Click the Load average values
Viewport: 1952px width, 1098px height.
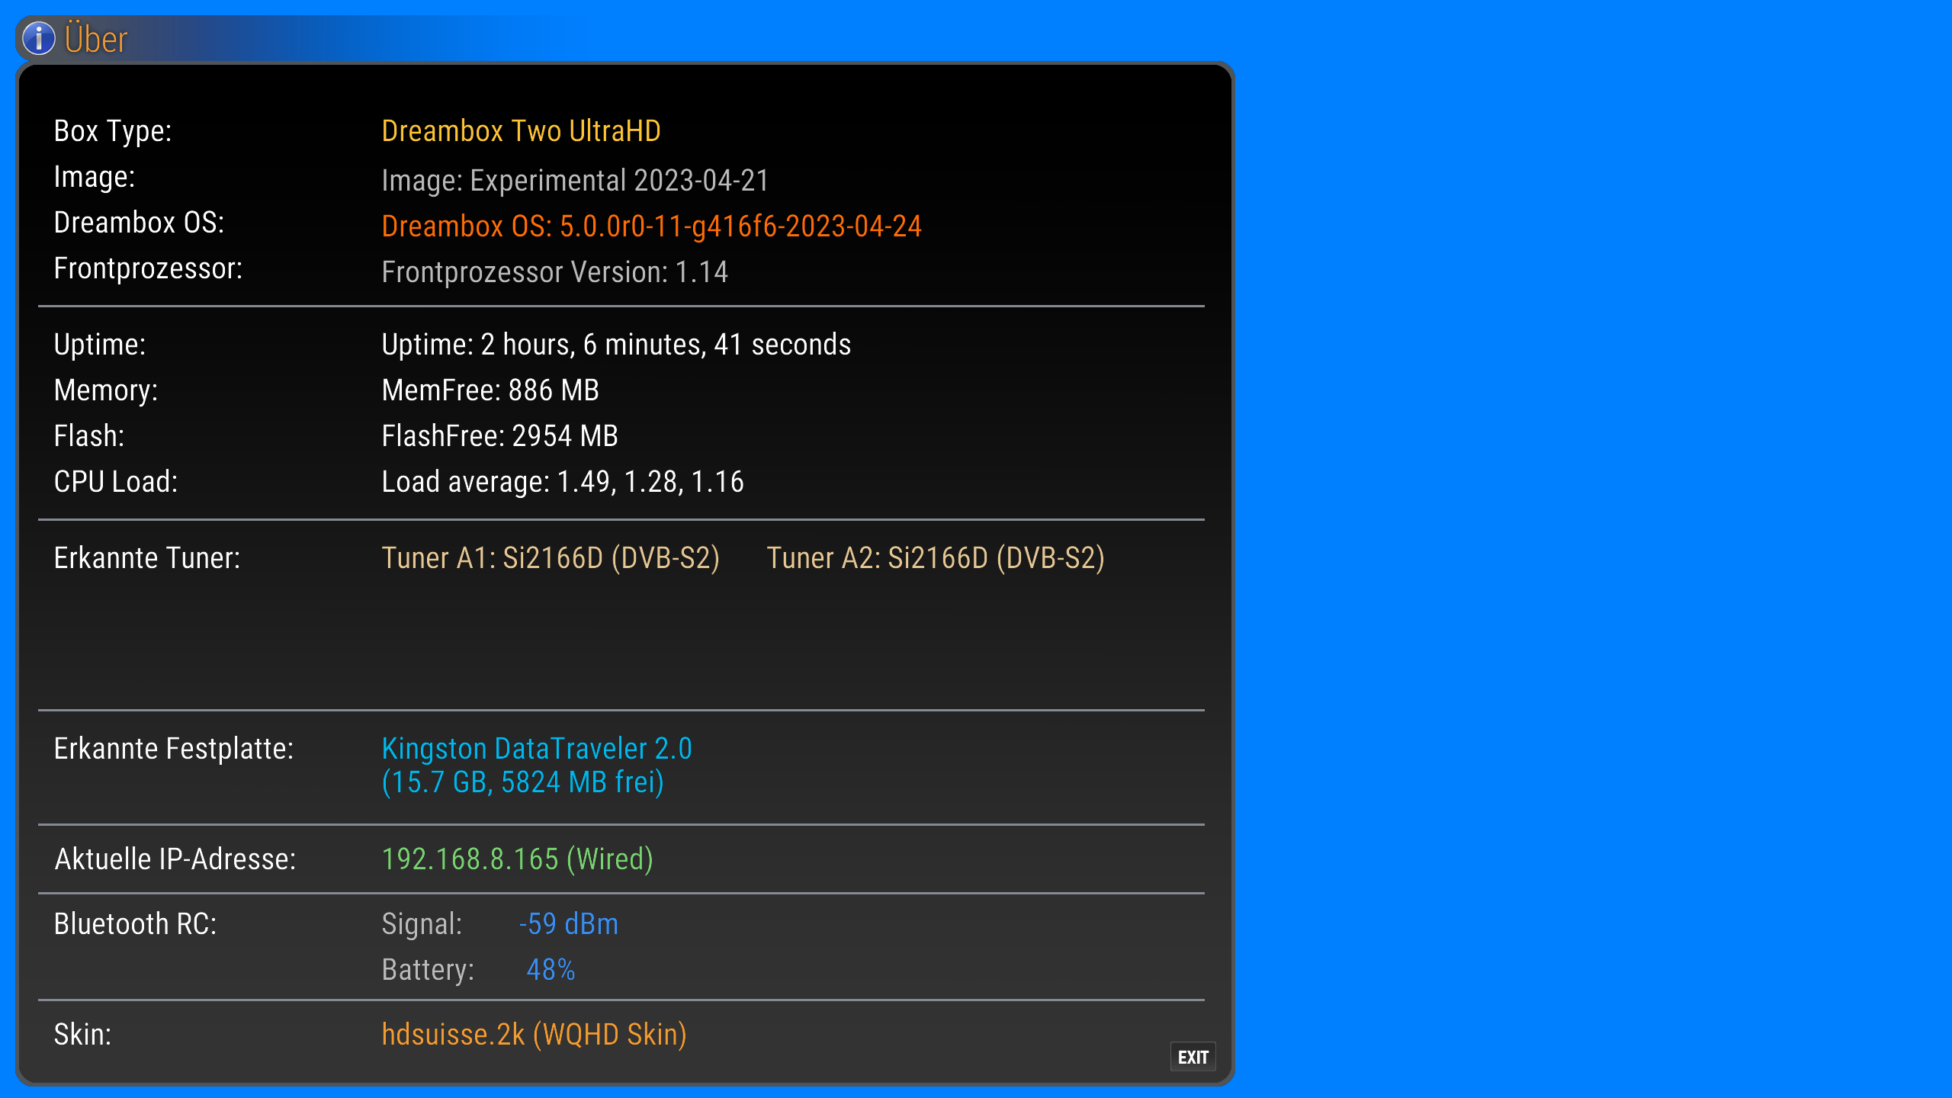(562, 482)
